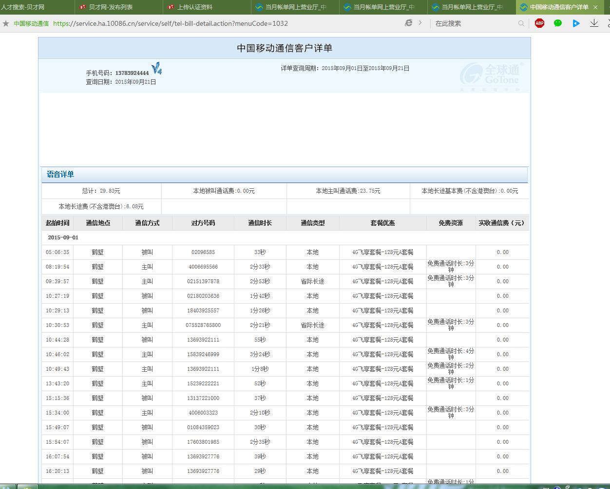Screen dimensions: 610x489
Task: Click the blue video player extension icon
Action: [576, 23]
